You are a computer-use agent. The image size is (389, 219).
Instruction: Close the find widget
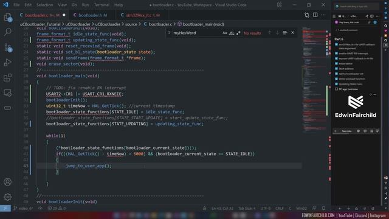click(x=293, y=33)
